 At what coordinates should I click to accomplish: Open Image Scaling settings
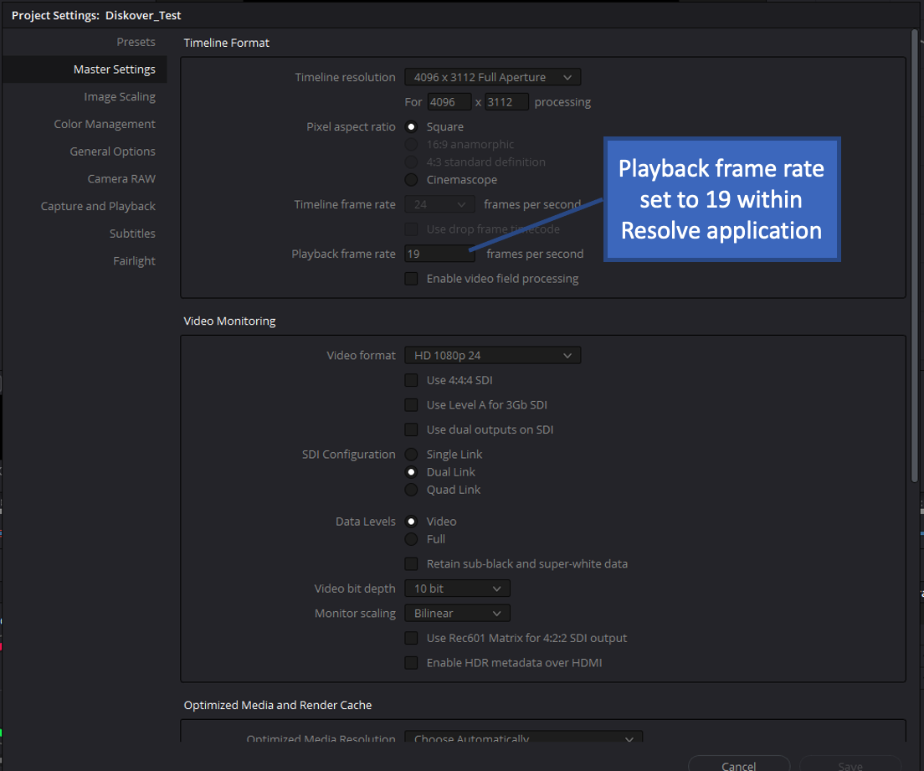120,96
